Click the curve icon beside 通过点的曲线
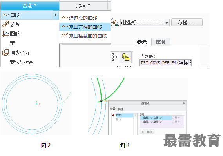Viewport: 223px width, 156px height. (64, 18)
